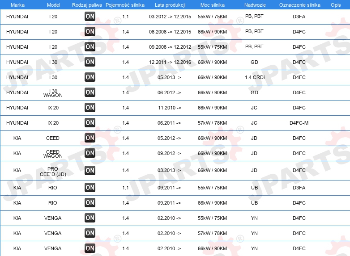Select the Rodzaj paliwa column header

pos(87,5)
